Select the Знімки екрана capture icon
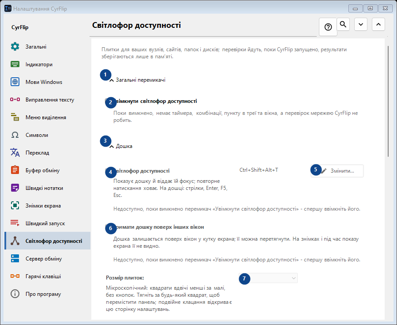 pyautogui.click(x=15, y=206)
